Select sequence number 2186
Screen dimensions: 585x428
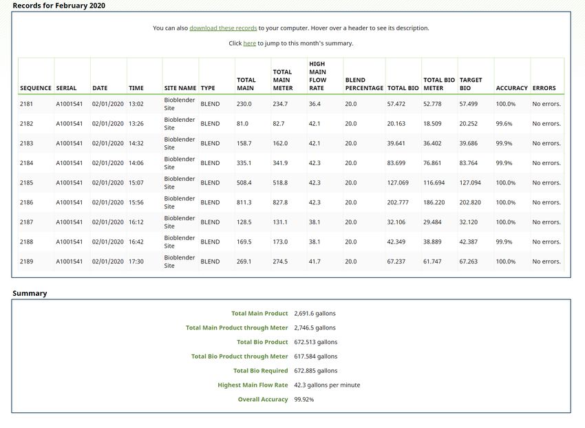[x=26, y=202]
